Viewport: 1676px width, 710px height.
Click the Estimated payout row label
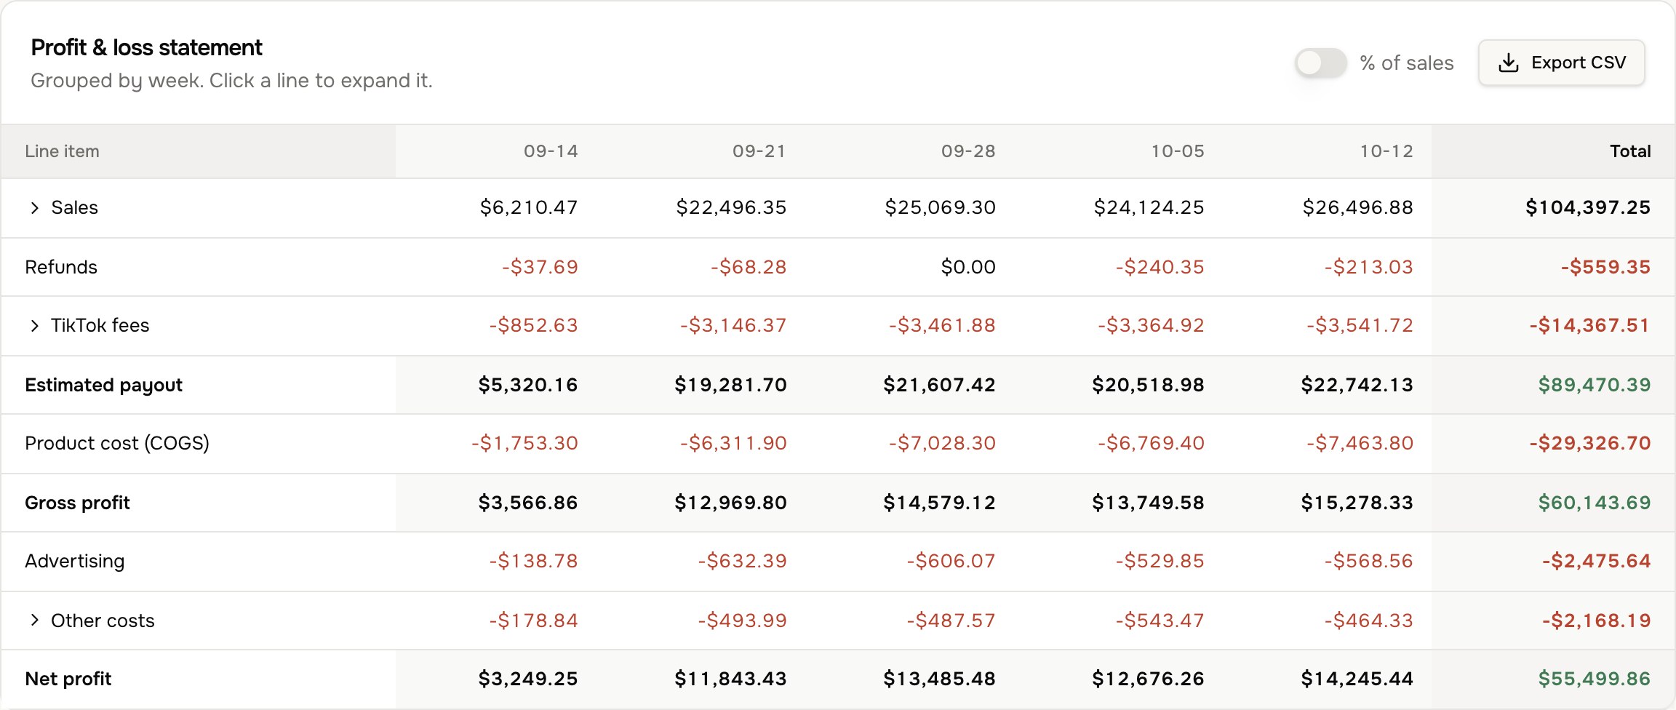pos(103,385)
